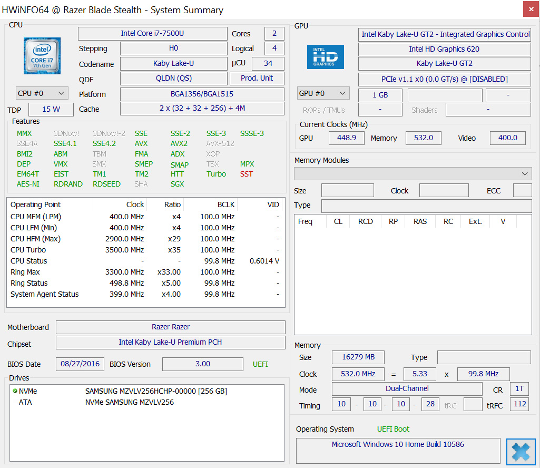Image resolution: width=540 pixels, height=468 pixels.
Task: Open the CPU #0 selector dropdown
Action: [42, 93]
